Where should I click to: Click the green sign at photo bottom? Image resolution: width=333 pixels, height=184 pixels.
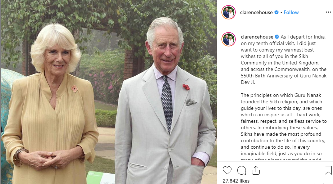click(100, 178)
